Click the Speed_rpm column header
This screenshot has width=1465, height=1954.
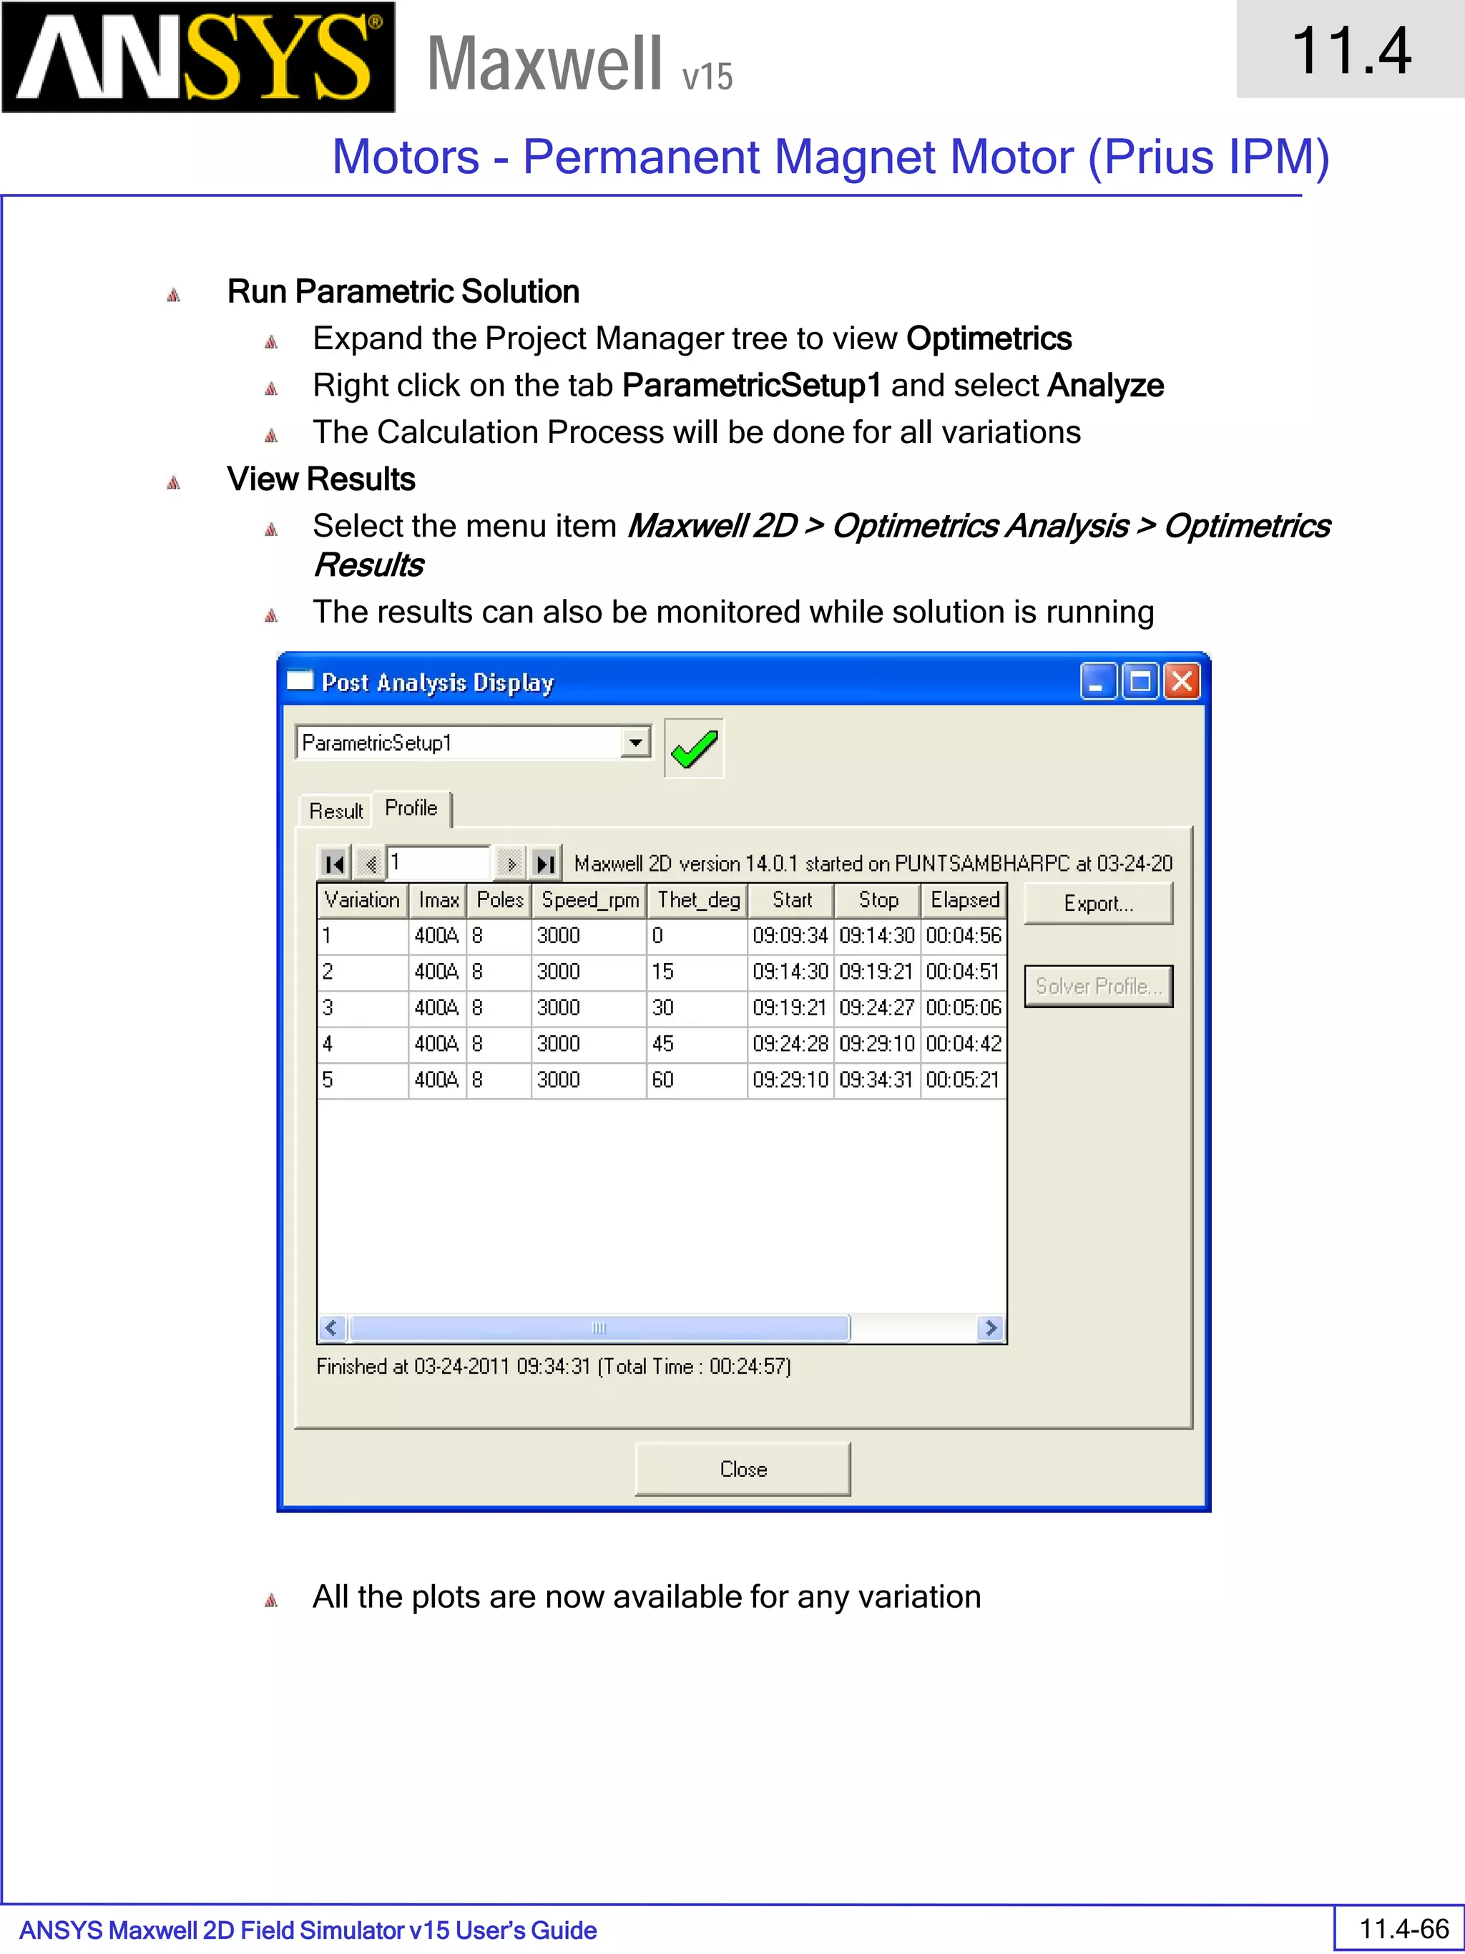click(x=589, y=900)
